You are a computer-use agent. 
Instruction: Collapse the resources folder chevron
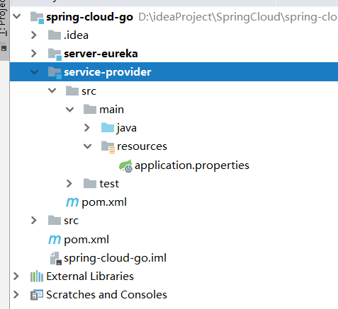coord(87,146)
